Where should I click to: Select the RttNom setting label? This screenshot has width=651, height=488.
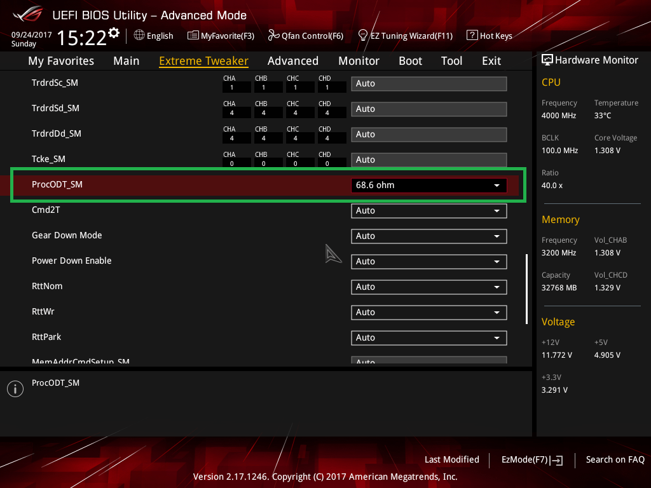click(x=47, y=286)
